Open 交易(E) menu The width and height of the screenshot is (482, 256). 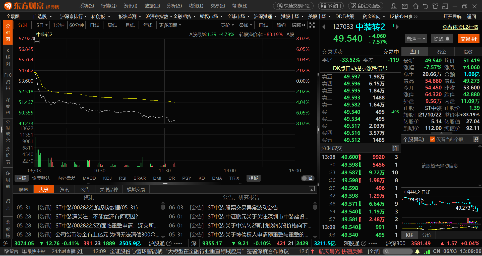(218, 6)
